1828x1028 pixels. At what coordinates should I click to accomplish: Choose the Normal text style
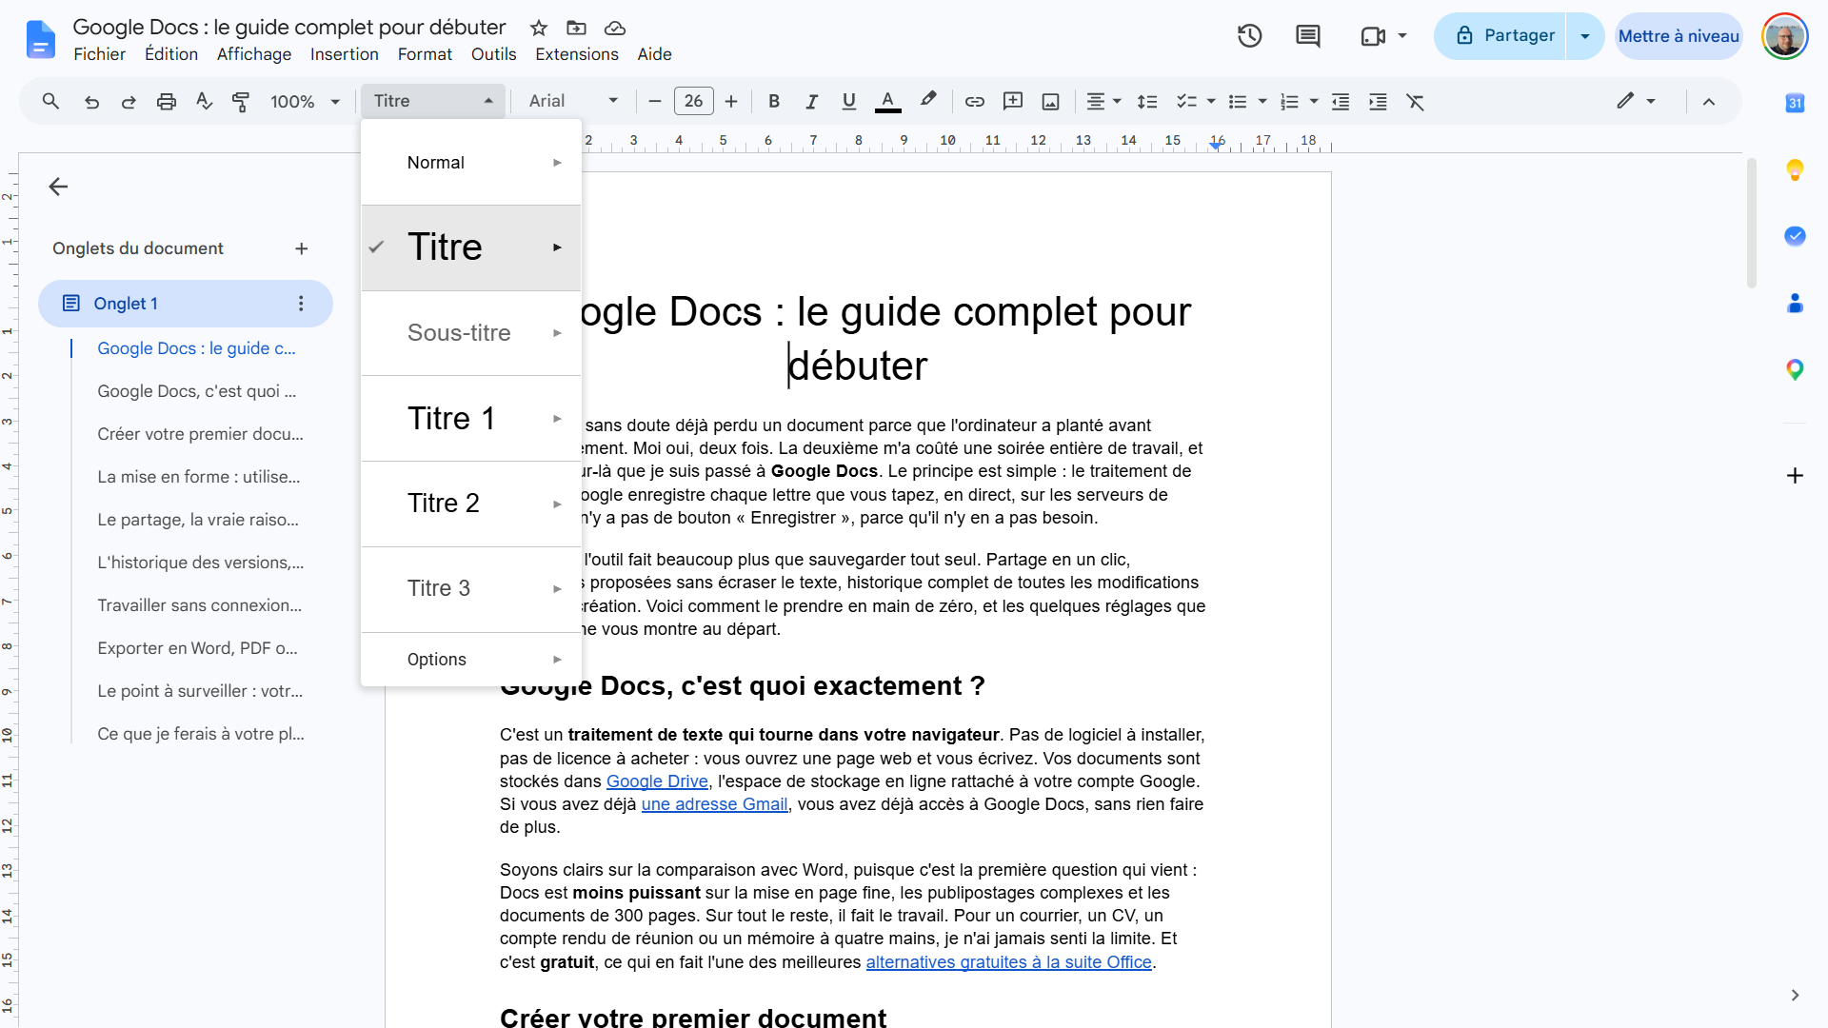(471, 163)
